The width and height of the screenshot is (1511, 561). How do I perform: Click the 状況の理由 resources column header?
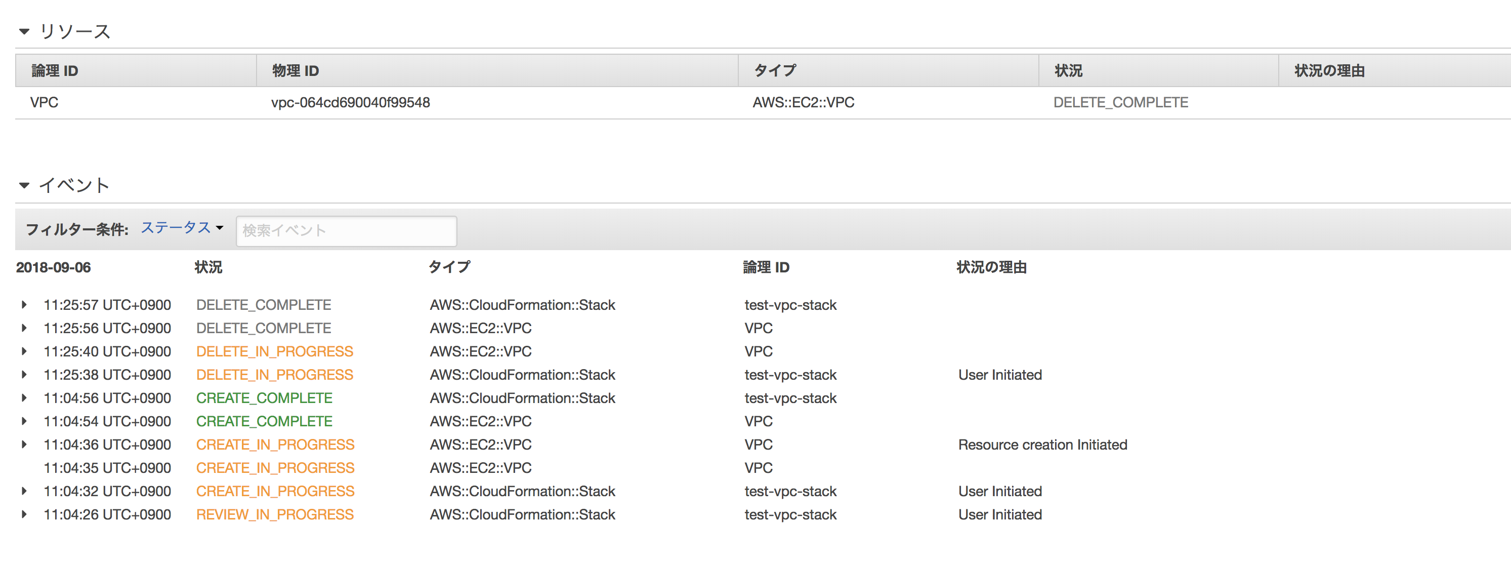pos(1329,71)
